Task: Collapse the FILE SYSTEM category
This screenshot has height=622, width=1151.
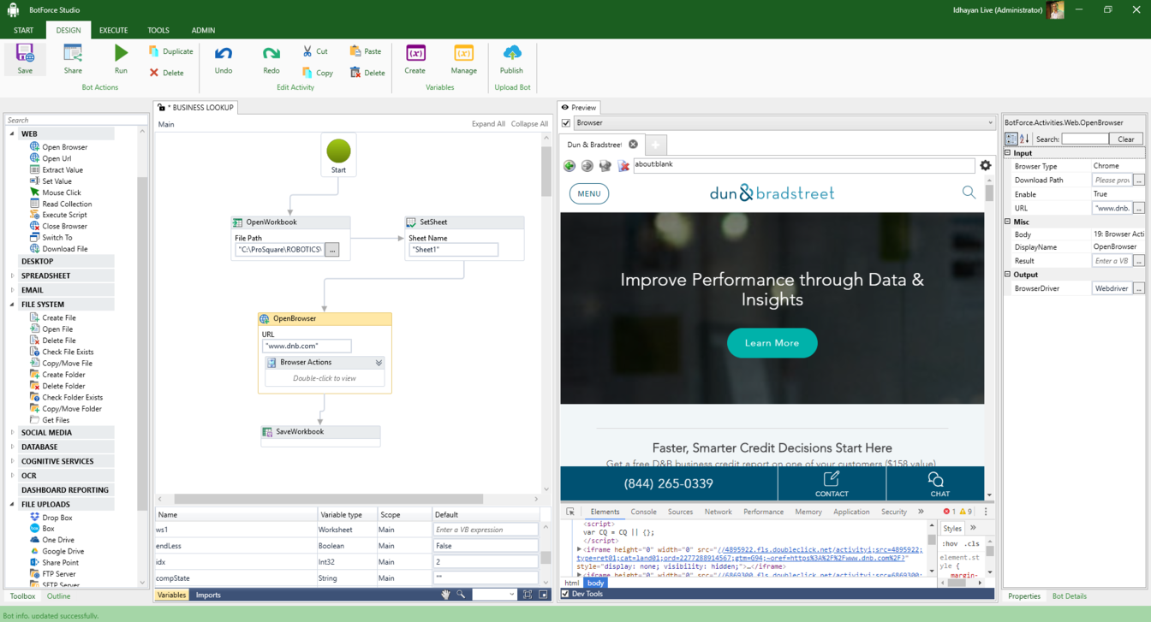Action: tap(12, 304)
